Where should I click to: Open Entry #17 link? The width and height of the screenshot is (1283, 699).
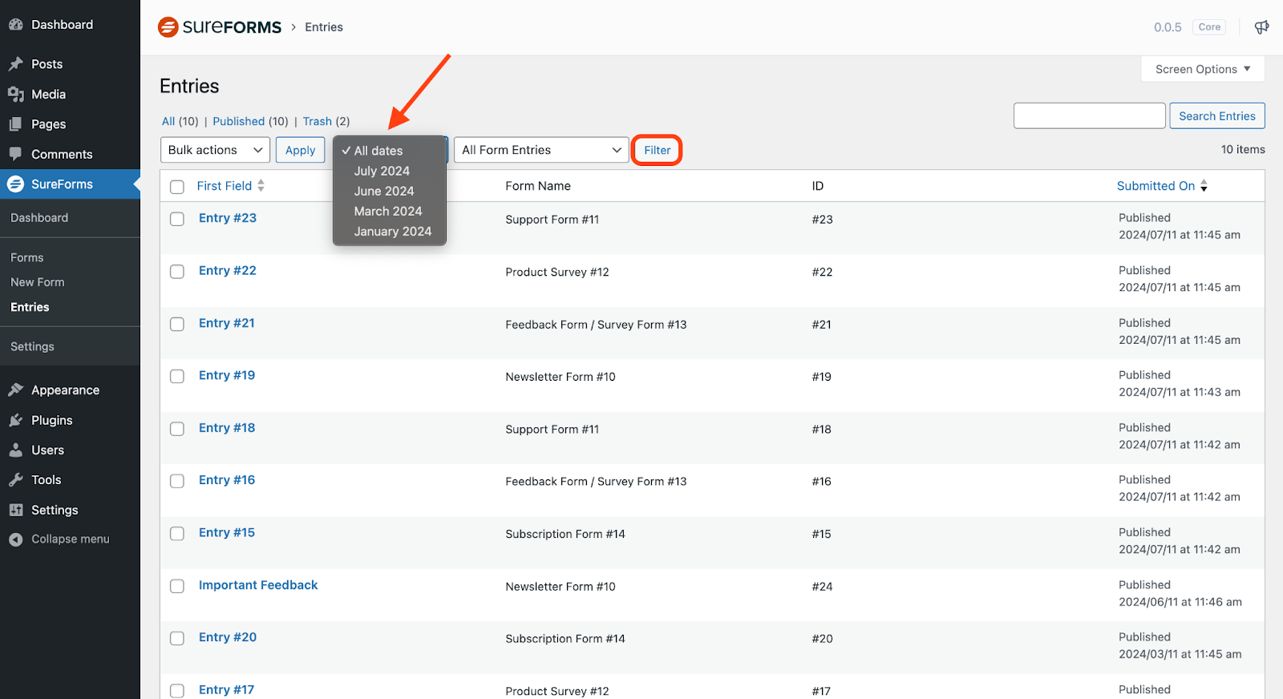(226, 689)
